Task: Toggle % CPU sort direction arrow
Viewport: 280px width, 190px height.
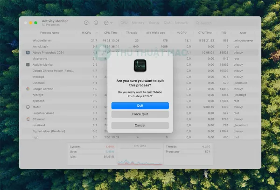Action: 97,33
